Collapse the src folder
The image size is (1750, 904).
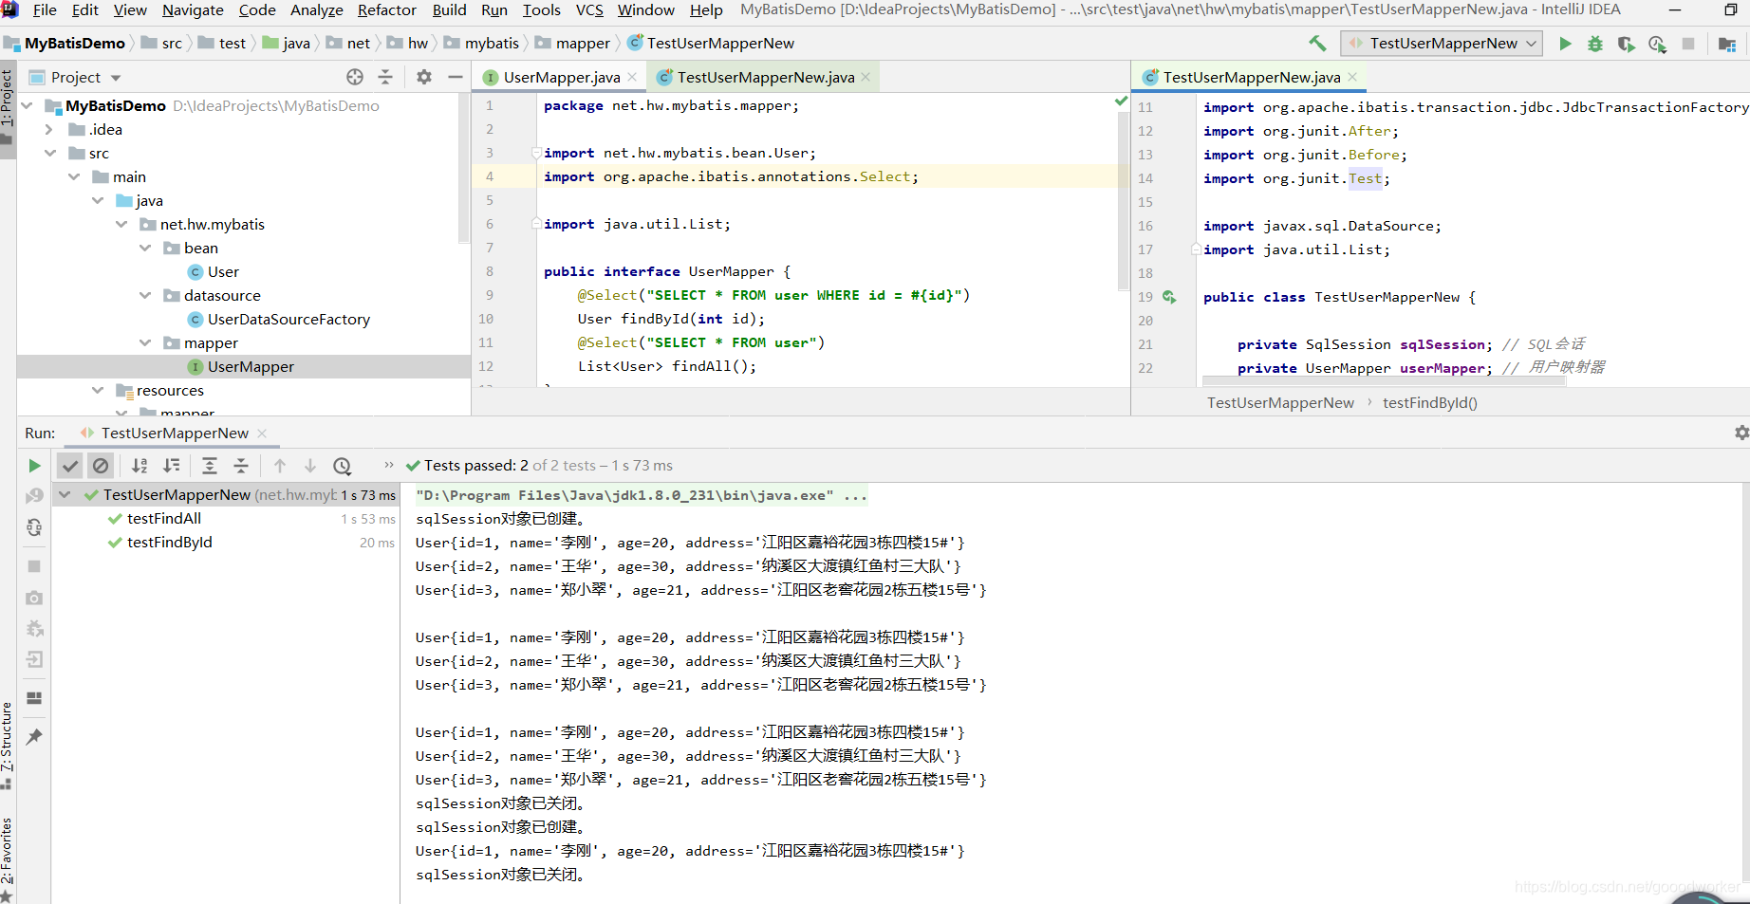(x=49, y=153)
